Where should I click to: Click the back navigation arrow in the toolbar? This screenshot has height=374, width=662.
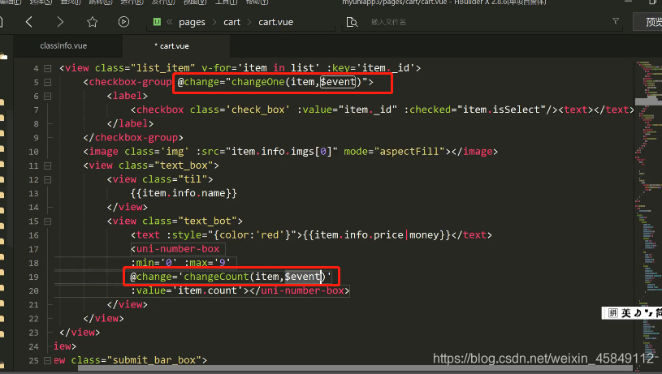[28, 22]
